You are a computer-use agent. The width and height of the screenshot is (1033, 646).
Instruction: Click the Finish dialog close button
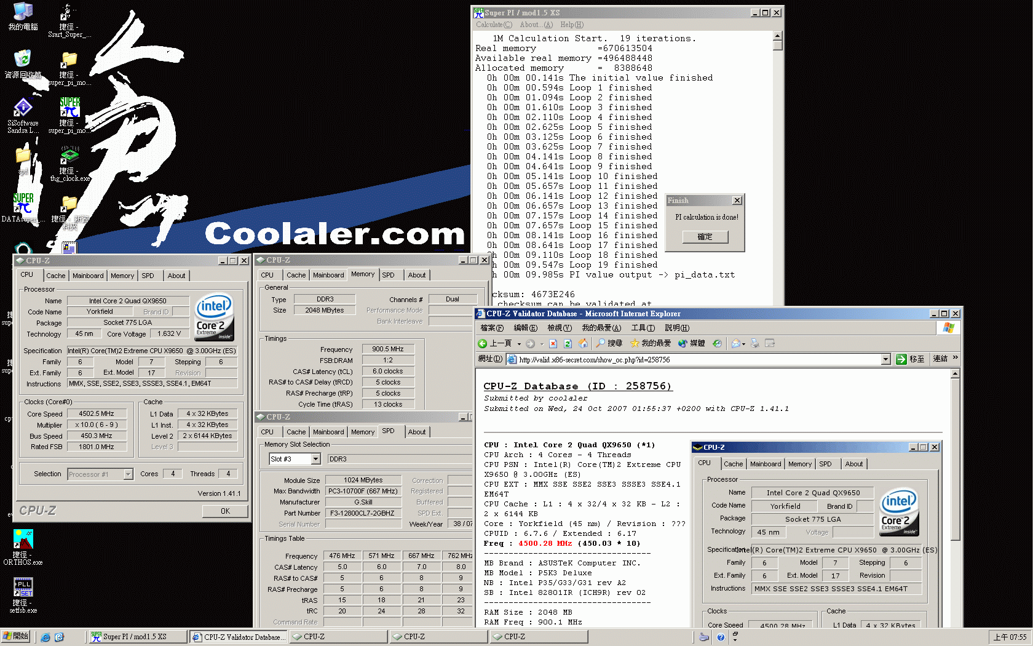[737, 201]
